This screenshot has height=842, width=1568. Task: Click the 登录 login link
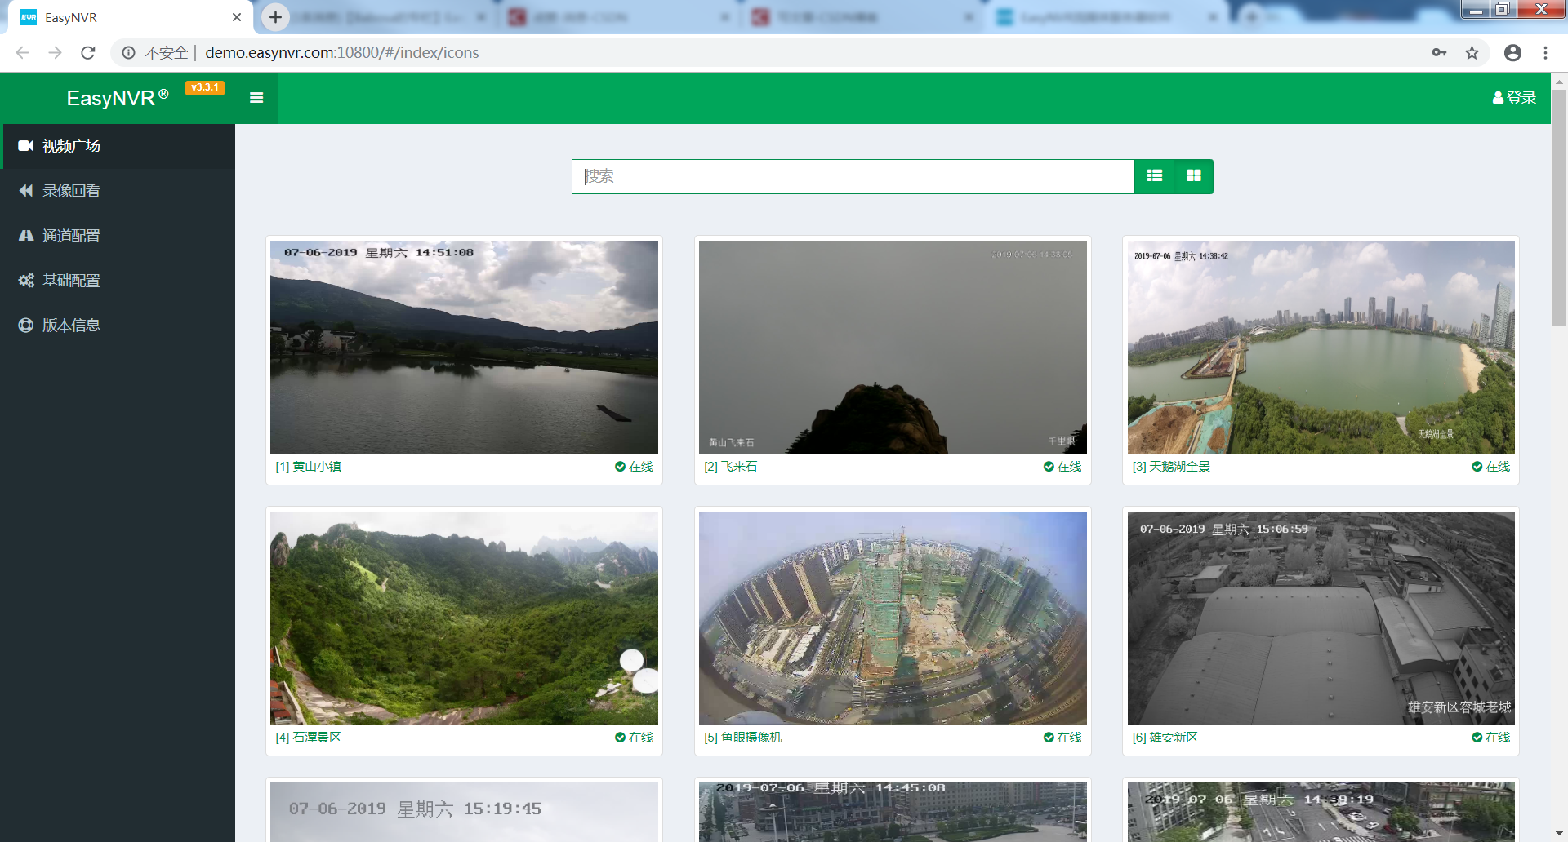(1513, 97)
